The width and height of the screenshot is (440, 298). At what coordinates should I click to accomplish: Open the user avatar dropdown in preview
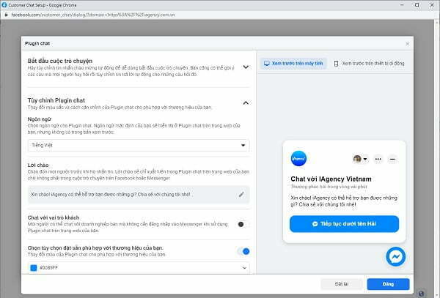coord(360,159)
